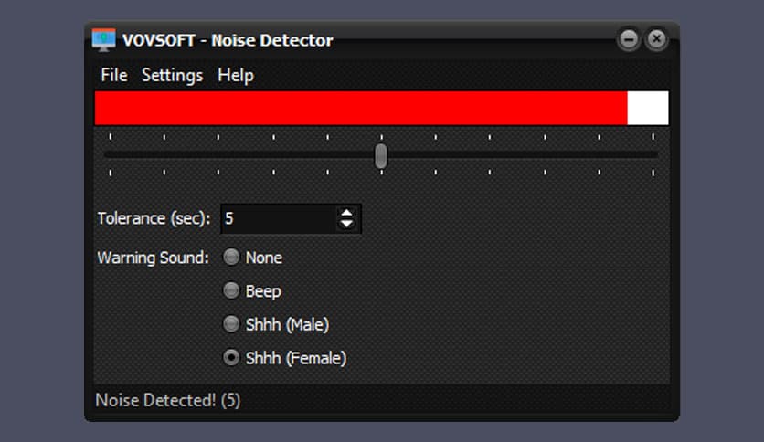Click the 'VOVSOFT - Noise Detector' title text
This screenshot has width=764, height=442.
pos(228,40)
